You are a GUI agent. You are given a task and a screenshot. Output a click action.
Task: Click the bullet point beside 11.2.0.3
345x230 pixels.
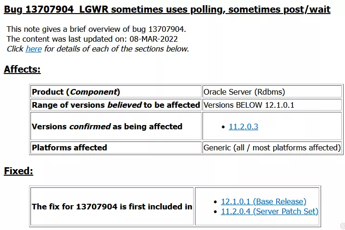coord(223,127)
